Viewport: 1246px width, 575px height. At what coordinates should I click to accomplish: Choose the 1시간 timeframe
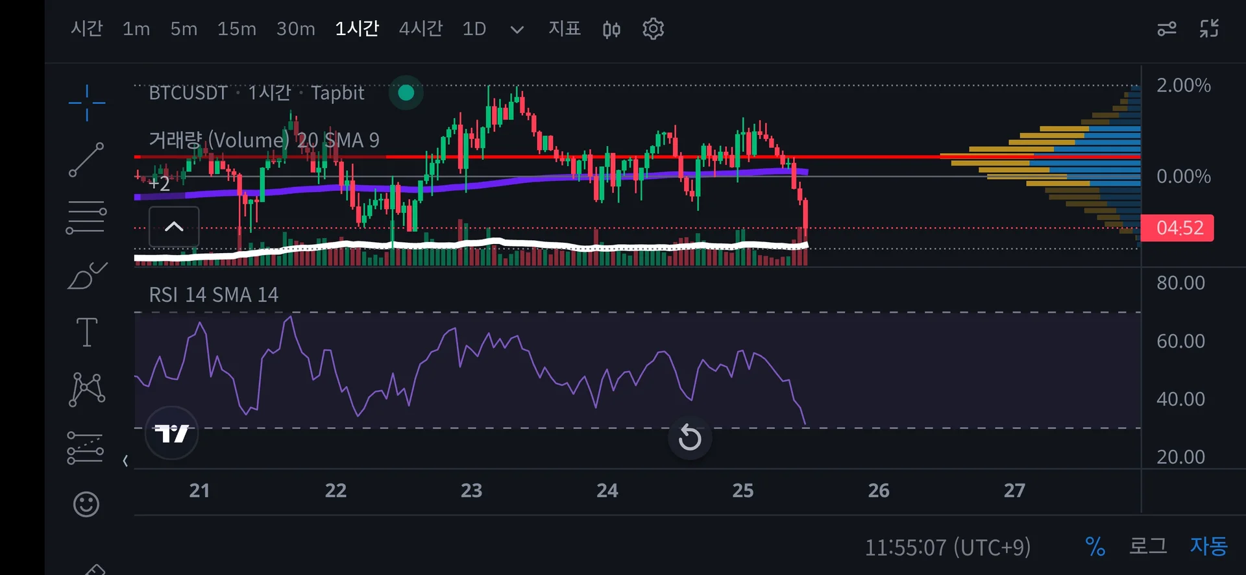[357, 29]
